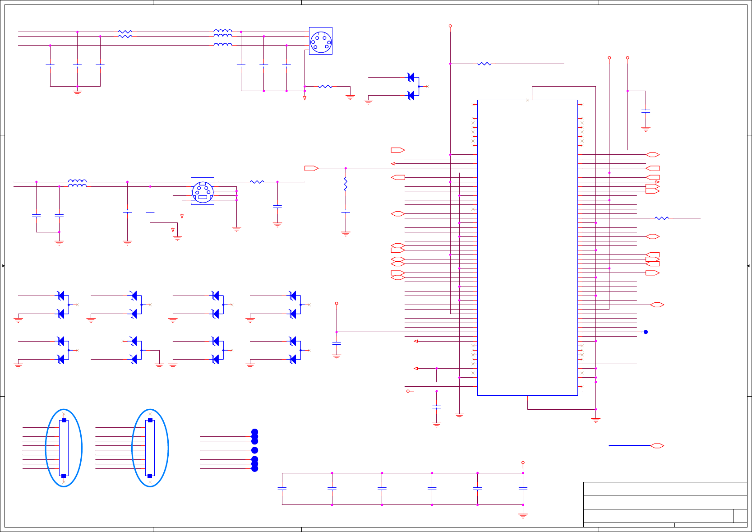Select the vertical zigzag resistor
The image size is (752, 532).
pyautogui.click(x=346, y=184)
